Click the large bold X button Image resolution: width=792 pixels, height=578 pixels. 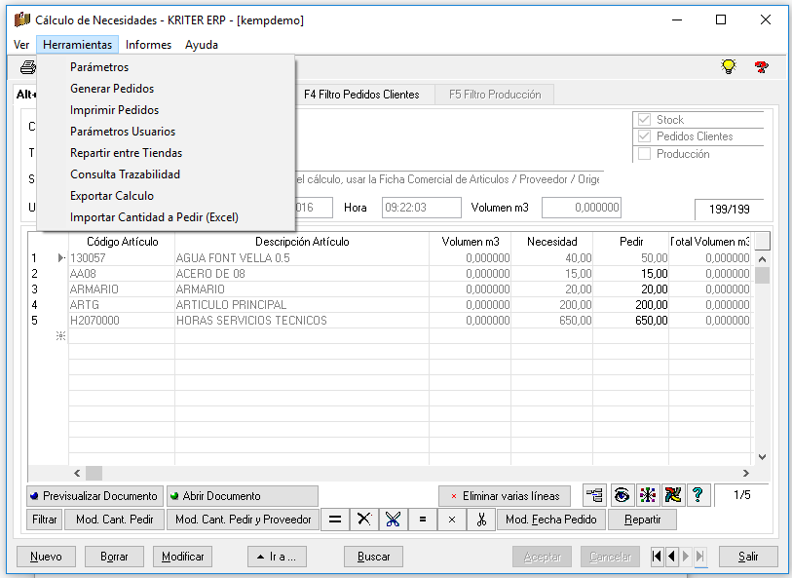(x=363, y=520)
